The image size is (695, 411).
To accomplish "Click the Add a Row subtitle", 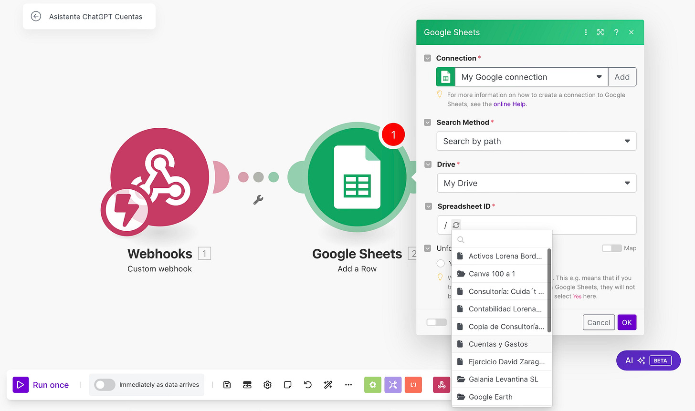I will click(357, 269).
